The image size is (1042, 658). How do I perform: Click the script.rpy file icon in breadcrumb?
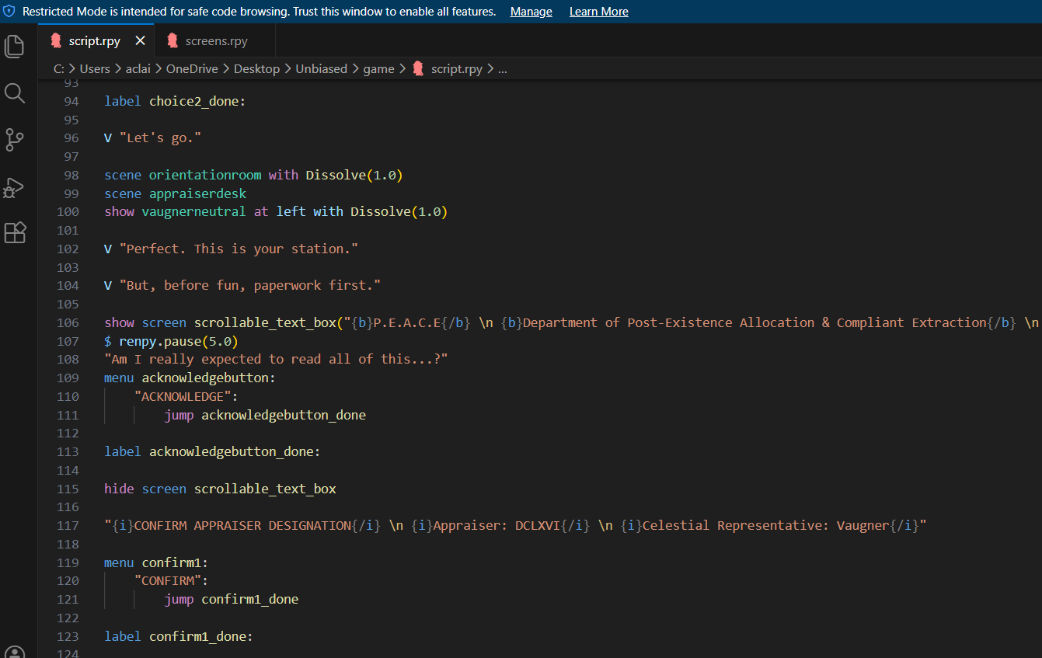coord(418,69)
